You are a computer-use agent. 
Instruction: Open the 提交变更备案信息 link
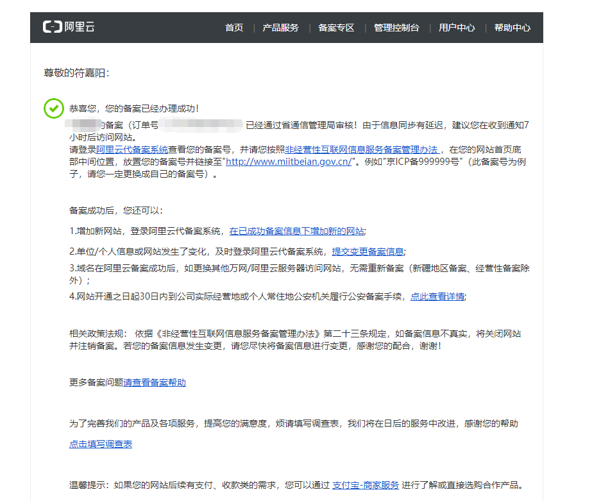368,251
